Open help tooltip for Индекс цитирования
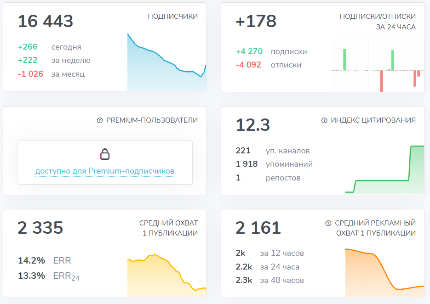Image resolution: width=430 pixels, height=304 pixels. 324,120
